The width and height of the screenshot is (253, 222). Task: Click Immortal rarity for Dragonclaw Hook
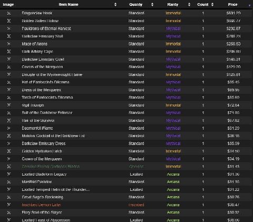173,13
